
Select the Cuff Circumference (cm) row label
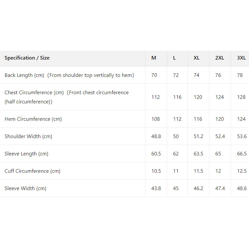coord(32,171)
